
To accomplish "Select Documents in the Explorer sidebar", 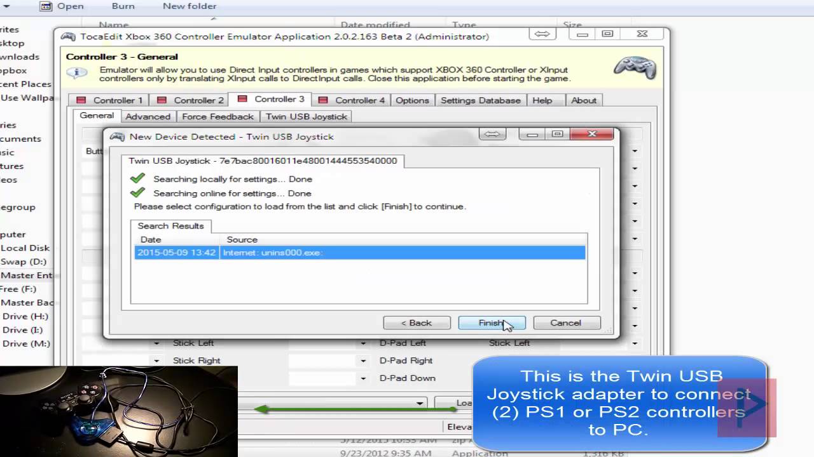I will (20, 138).
